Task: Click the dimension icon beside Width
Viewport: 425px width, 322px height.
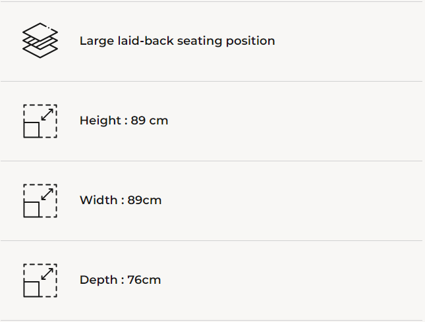Action: (40, 201)
